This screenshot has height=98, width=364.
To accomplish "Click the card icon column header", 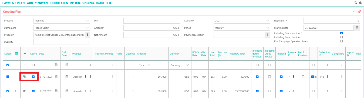I will click(x=16, y=54).
